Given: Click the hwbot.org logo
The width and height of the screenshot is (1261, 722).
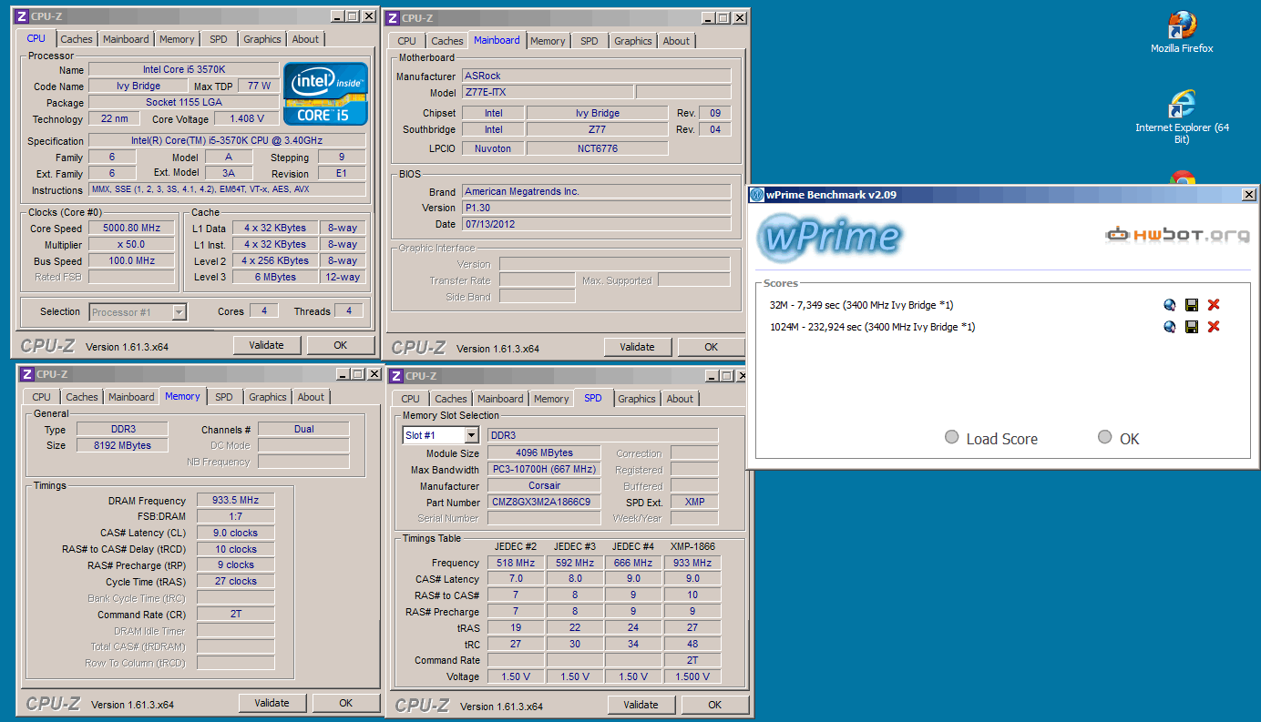Looking at the screenshot, I should point(1177,235).
